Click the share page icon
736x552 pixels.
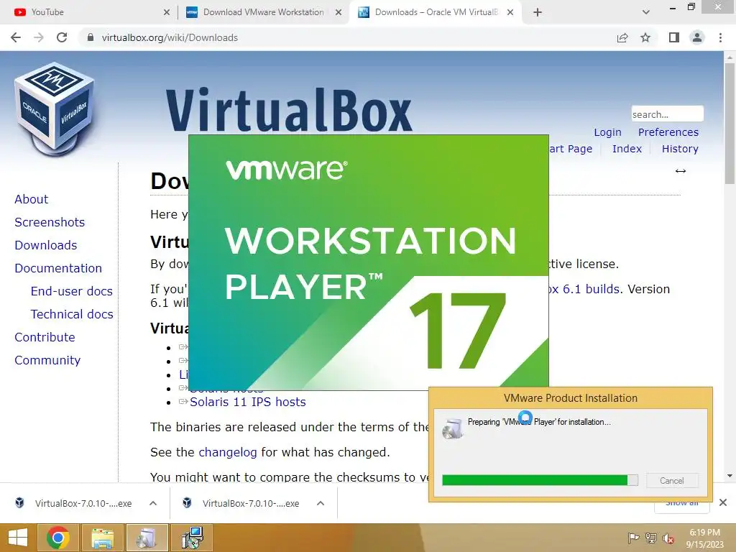click(x=622, y=37)
